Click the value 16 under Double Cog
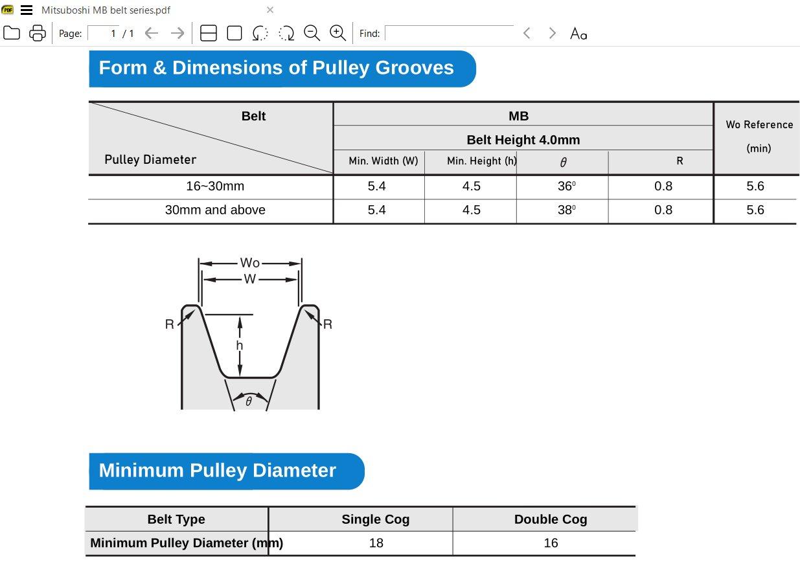 pos(551,543)
